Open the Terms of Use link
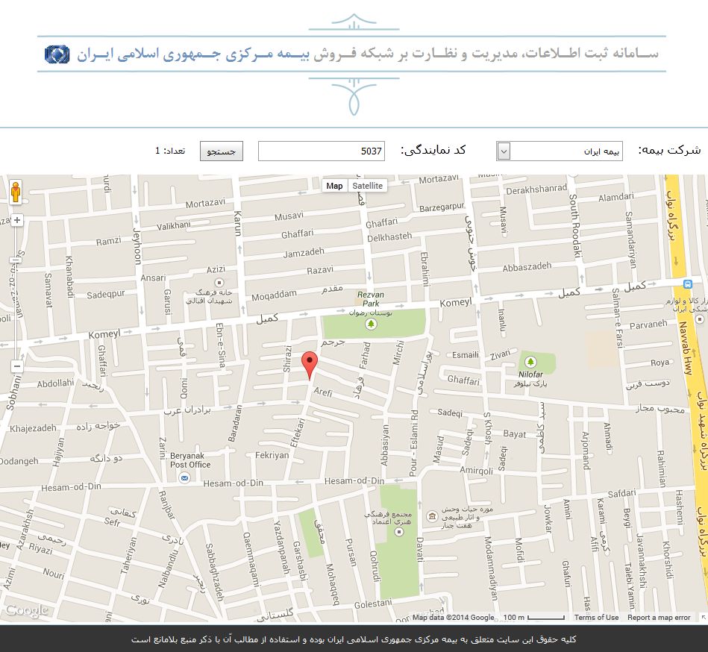The height and width of the screenshot is (652, 708). [596, 618]
